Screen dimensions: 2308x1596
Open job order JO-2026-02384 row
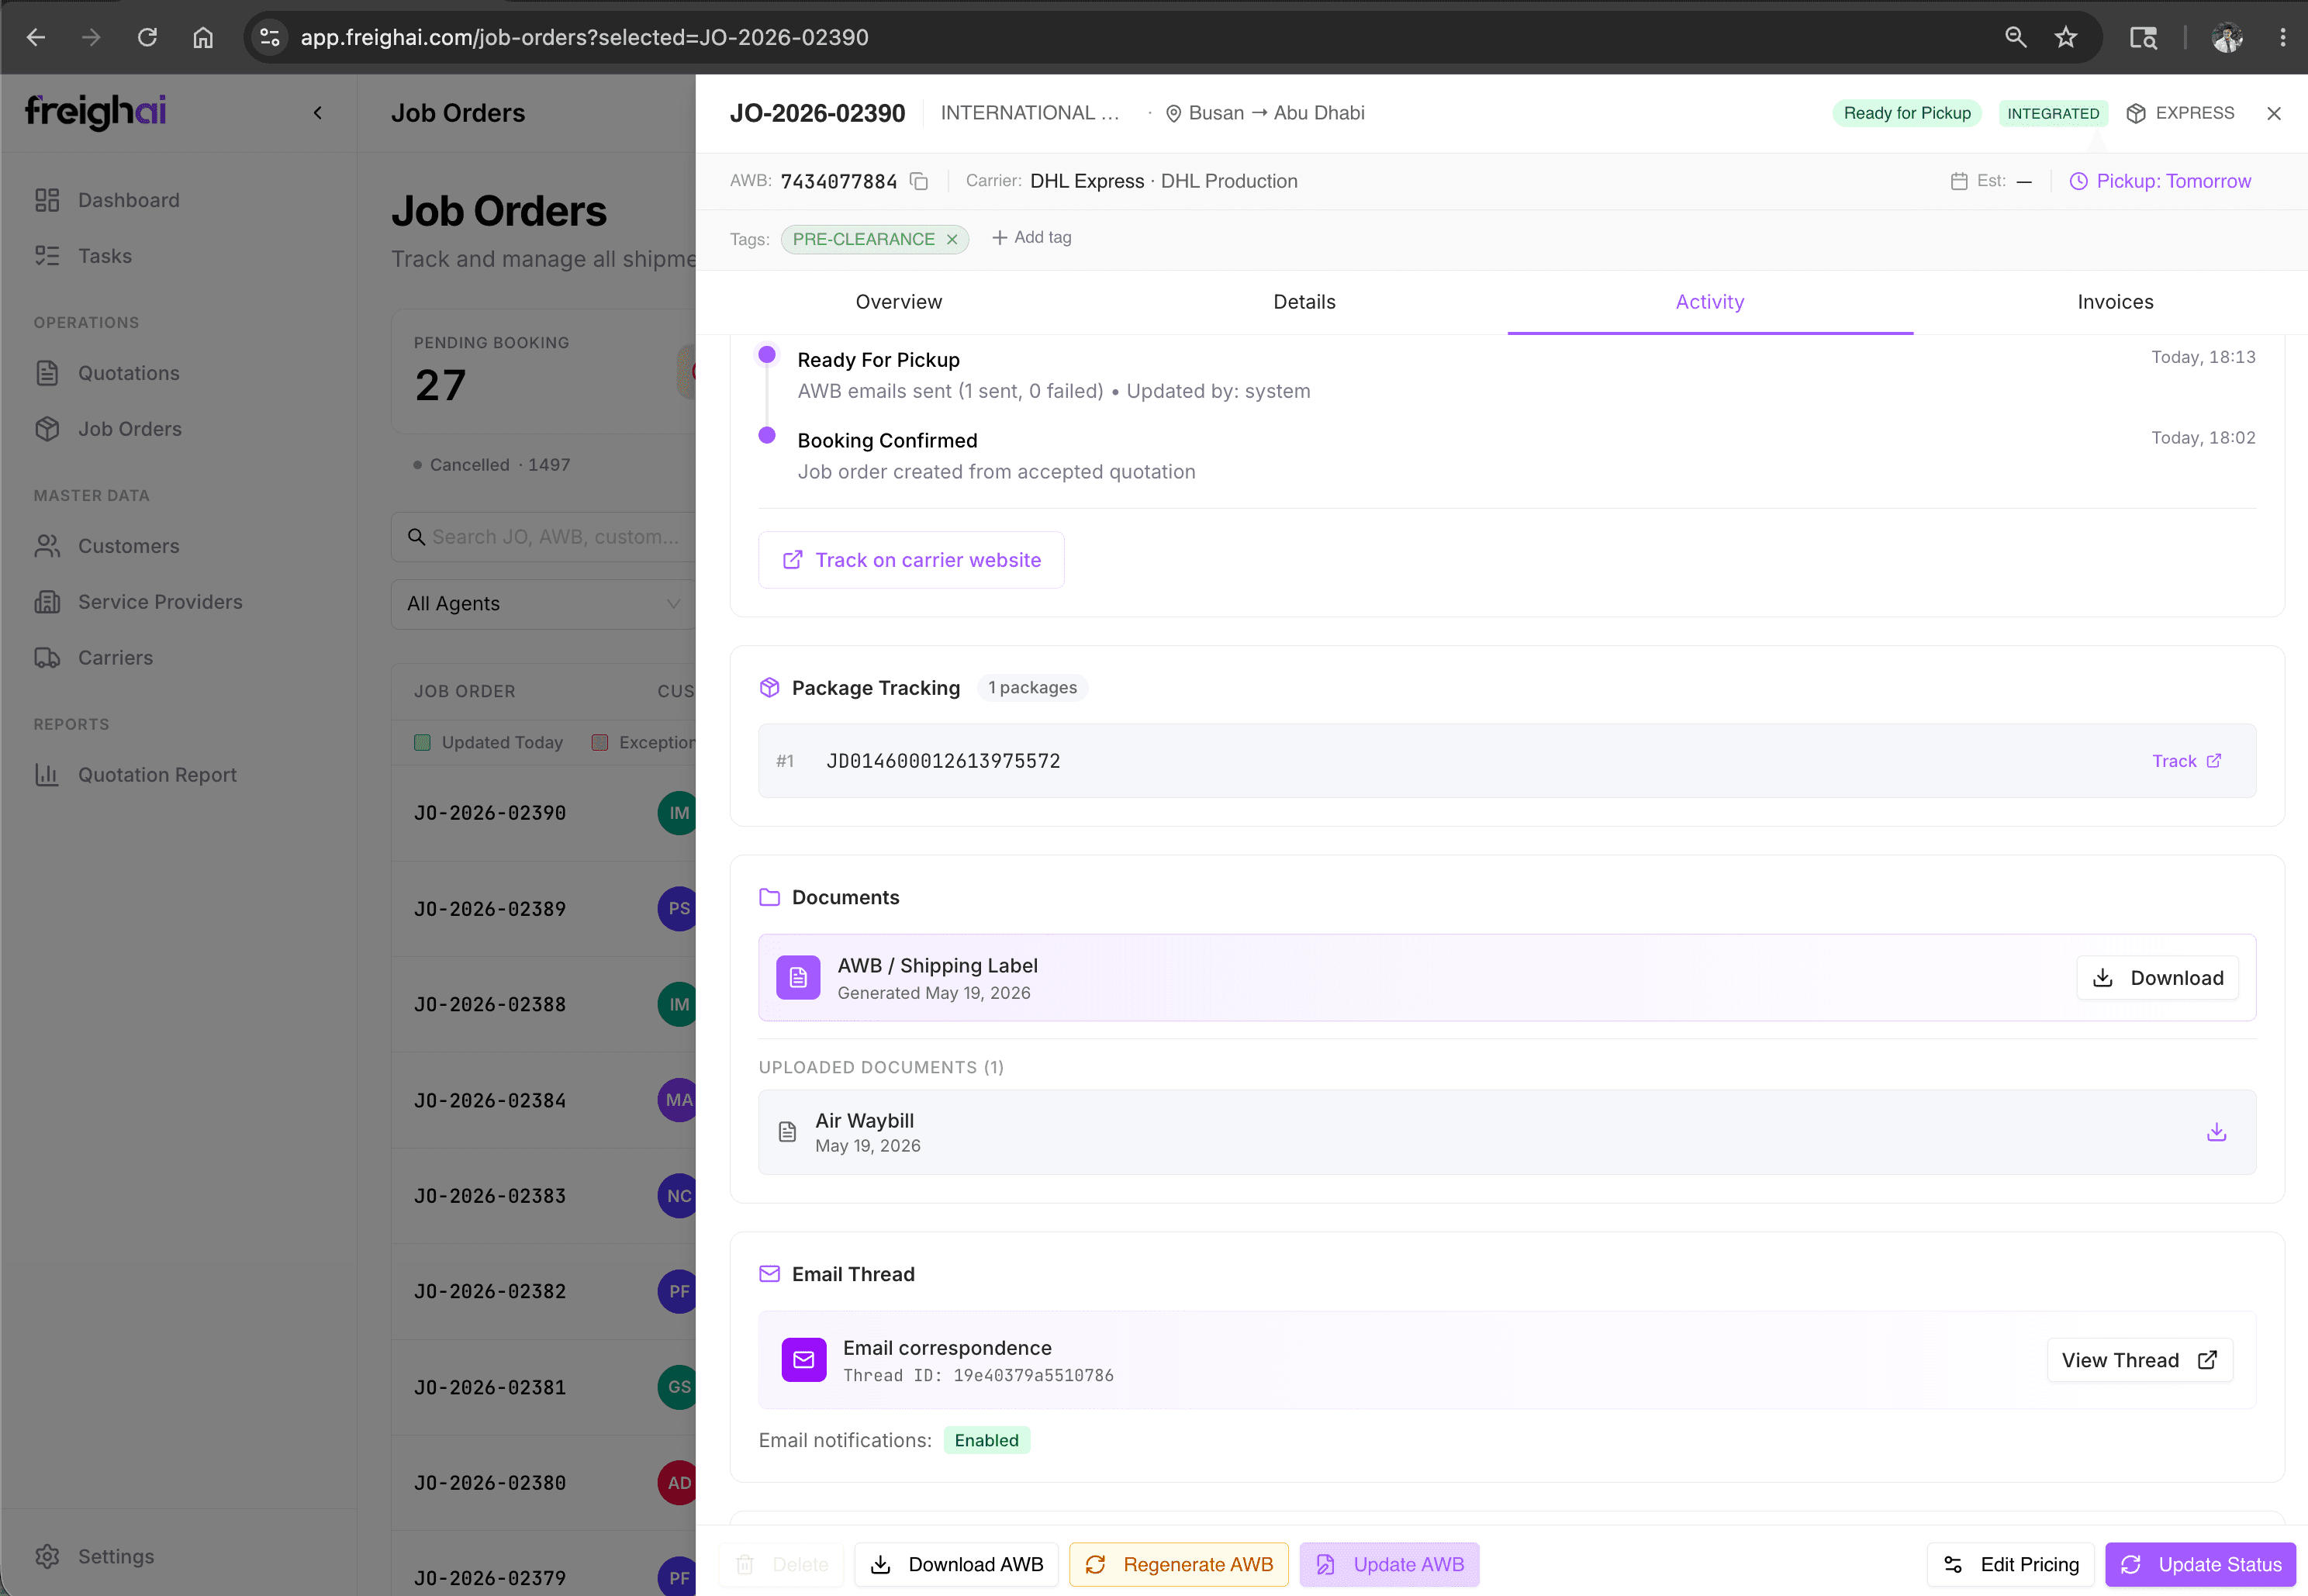(543, 1100)
